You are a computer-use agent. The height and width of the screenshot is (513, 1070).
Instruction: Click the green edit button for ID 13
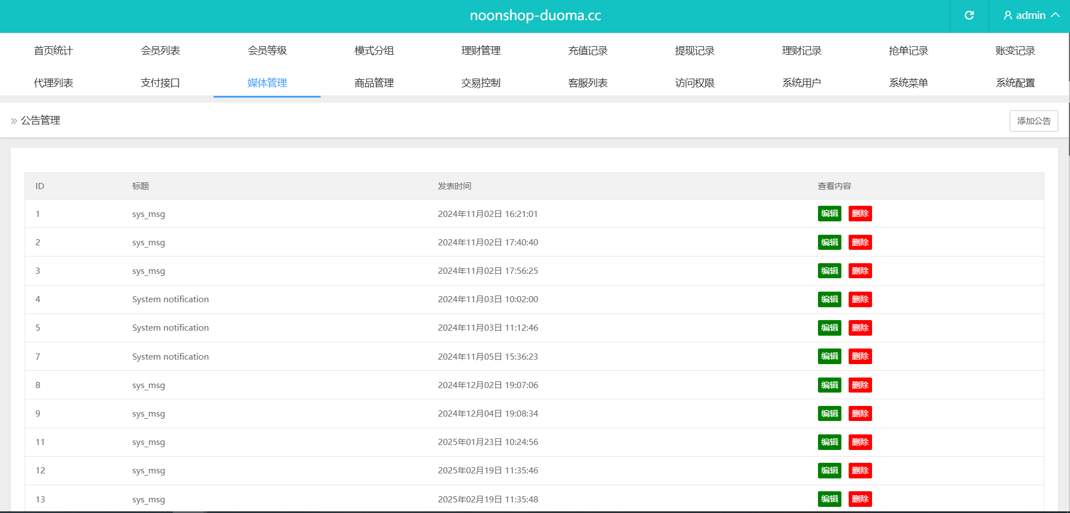tap(829, 499)
